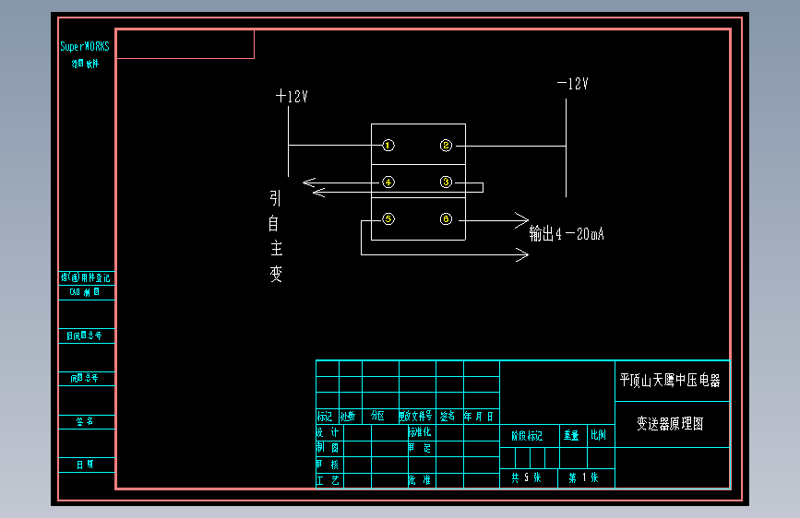Select terminal circle number 6

pyautogui.click(x=446, y=218)
